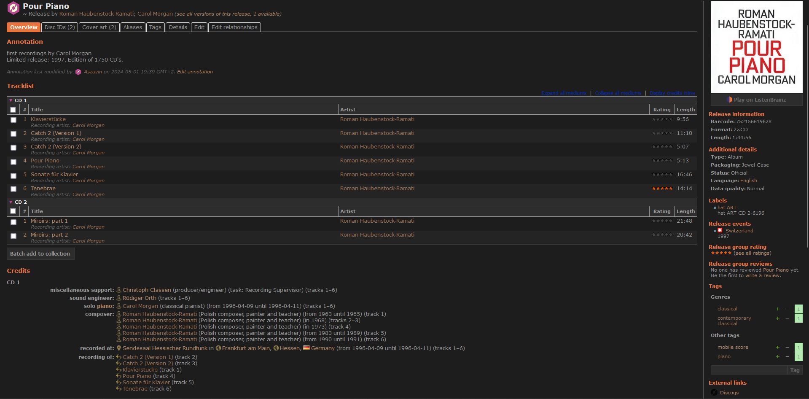Click Collapse all mediums
809x399 pixels.
(618, 93)
